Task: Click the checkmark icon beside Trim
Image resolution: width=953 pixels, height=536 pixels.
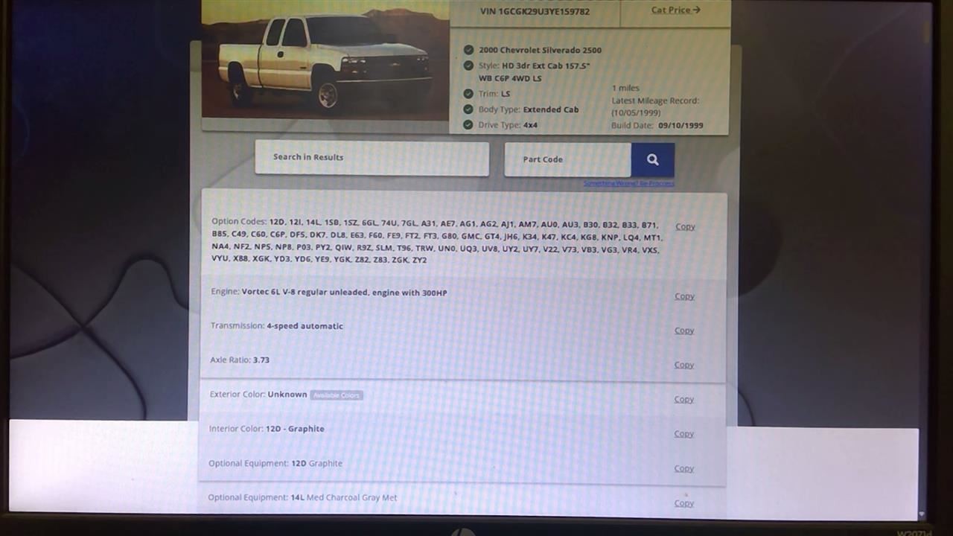Action: tap(468, 94)
